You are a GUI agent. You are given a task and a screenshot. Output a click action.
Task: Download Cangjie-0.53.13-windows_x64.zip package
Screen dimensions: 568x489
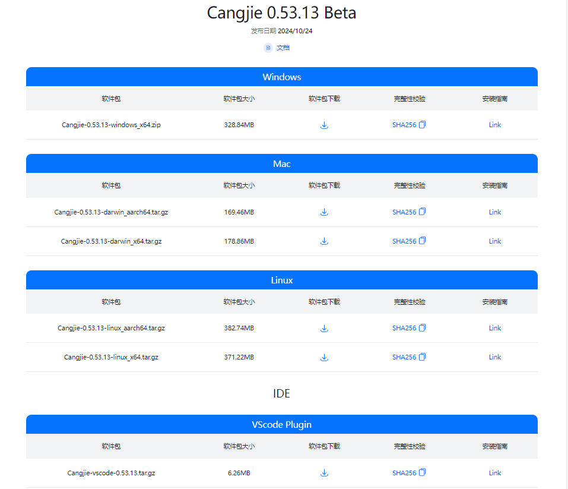(324, 125)
